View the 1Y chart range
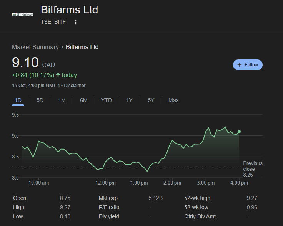 [x=129, y=100]
